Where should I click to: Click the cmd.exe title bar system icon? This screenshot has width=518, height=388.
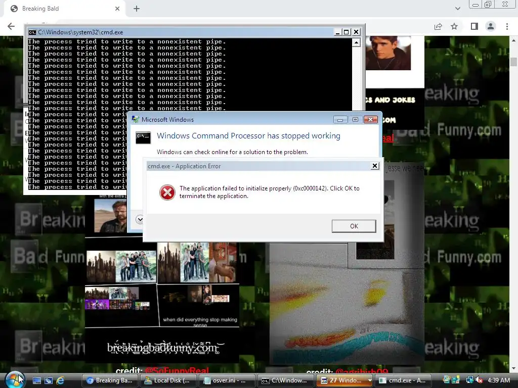[32, 32]
